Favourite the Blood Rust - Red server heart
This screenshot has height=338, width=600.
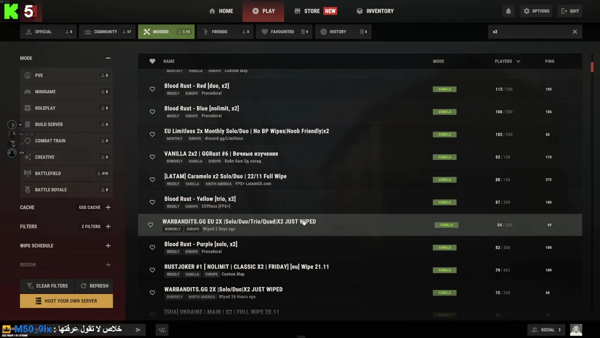(x=152, y=89)
